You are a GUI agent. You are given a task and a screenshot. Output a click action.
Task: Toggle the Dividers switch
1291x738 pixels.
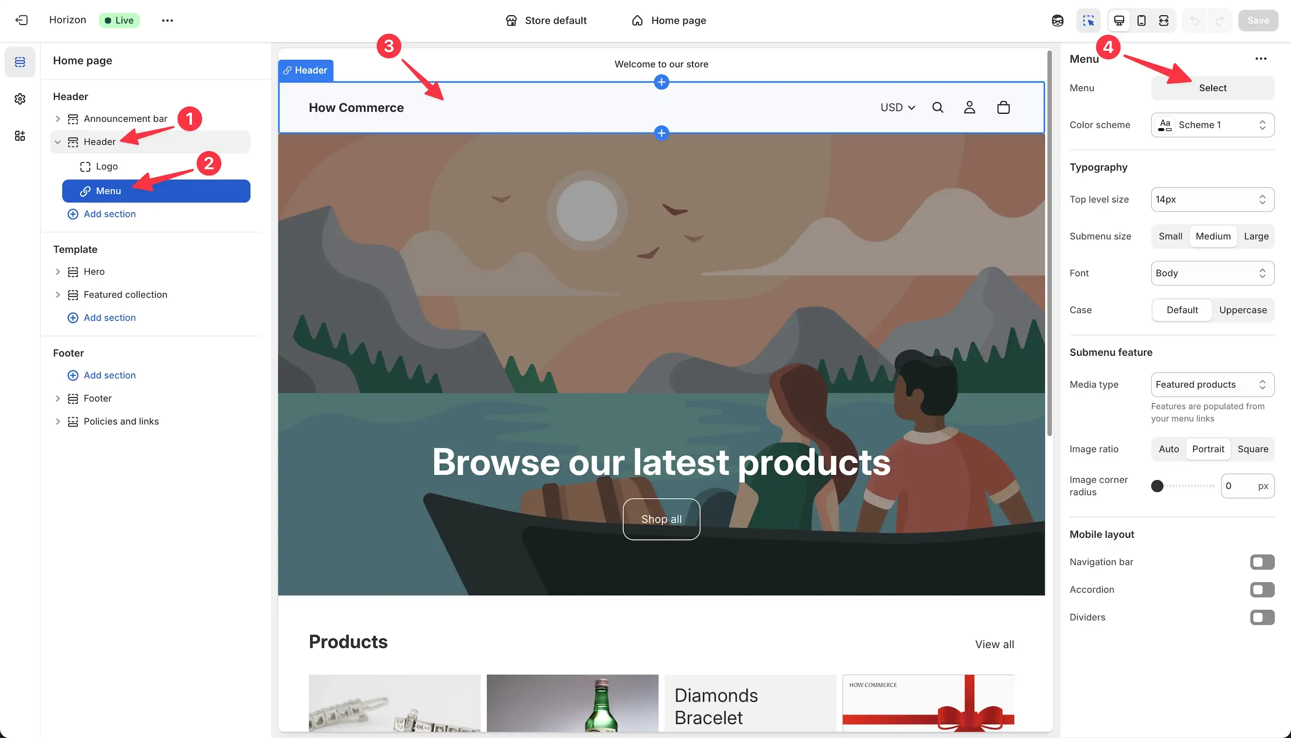tap(1262, 617)
